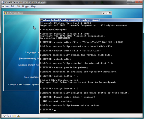This screenshot has width=144, height=119.
Task: Minimize the Install Windows dialog
Action: click(x=104, y=13)
